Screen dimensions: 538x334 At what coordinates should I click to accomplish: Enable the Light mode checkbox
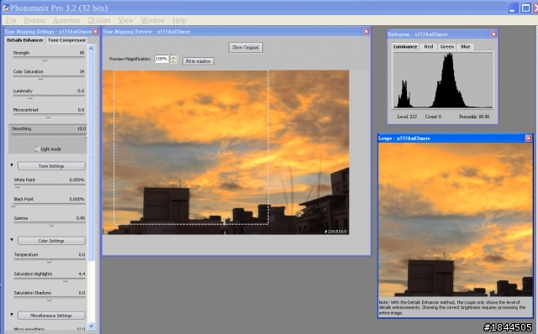[36, 149]
